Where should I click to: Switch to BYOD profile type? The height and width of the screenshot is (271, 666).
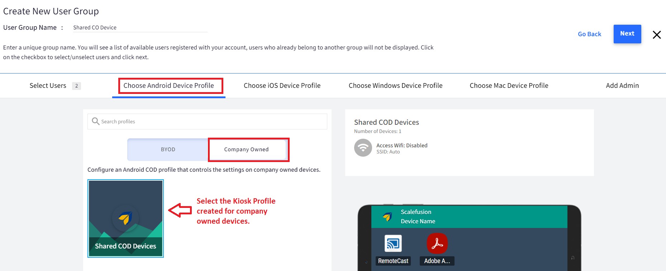pyautogui.click(x=168, y=149)
